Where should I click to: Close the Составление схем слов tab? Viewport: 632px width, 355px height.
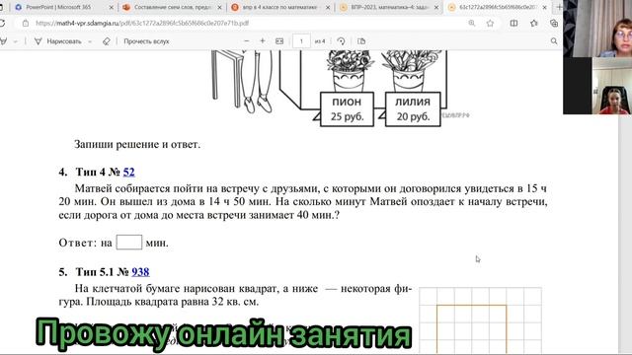219,7
